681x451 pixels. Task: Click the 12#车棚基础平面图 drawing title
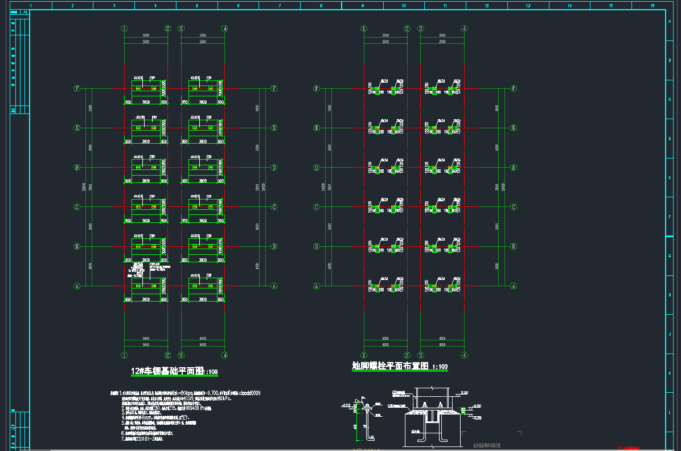(x=167, y=371)
